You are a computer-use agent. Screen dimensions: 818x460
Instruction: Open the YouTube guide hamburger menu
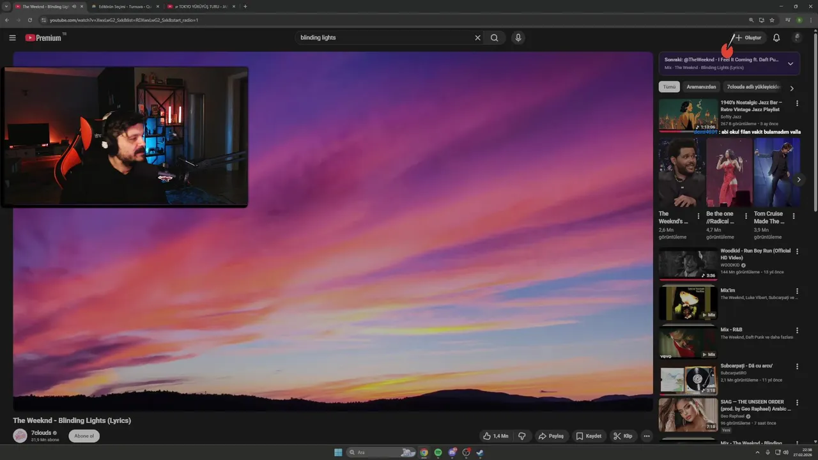(12, 38)
